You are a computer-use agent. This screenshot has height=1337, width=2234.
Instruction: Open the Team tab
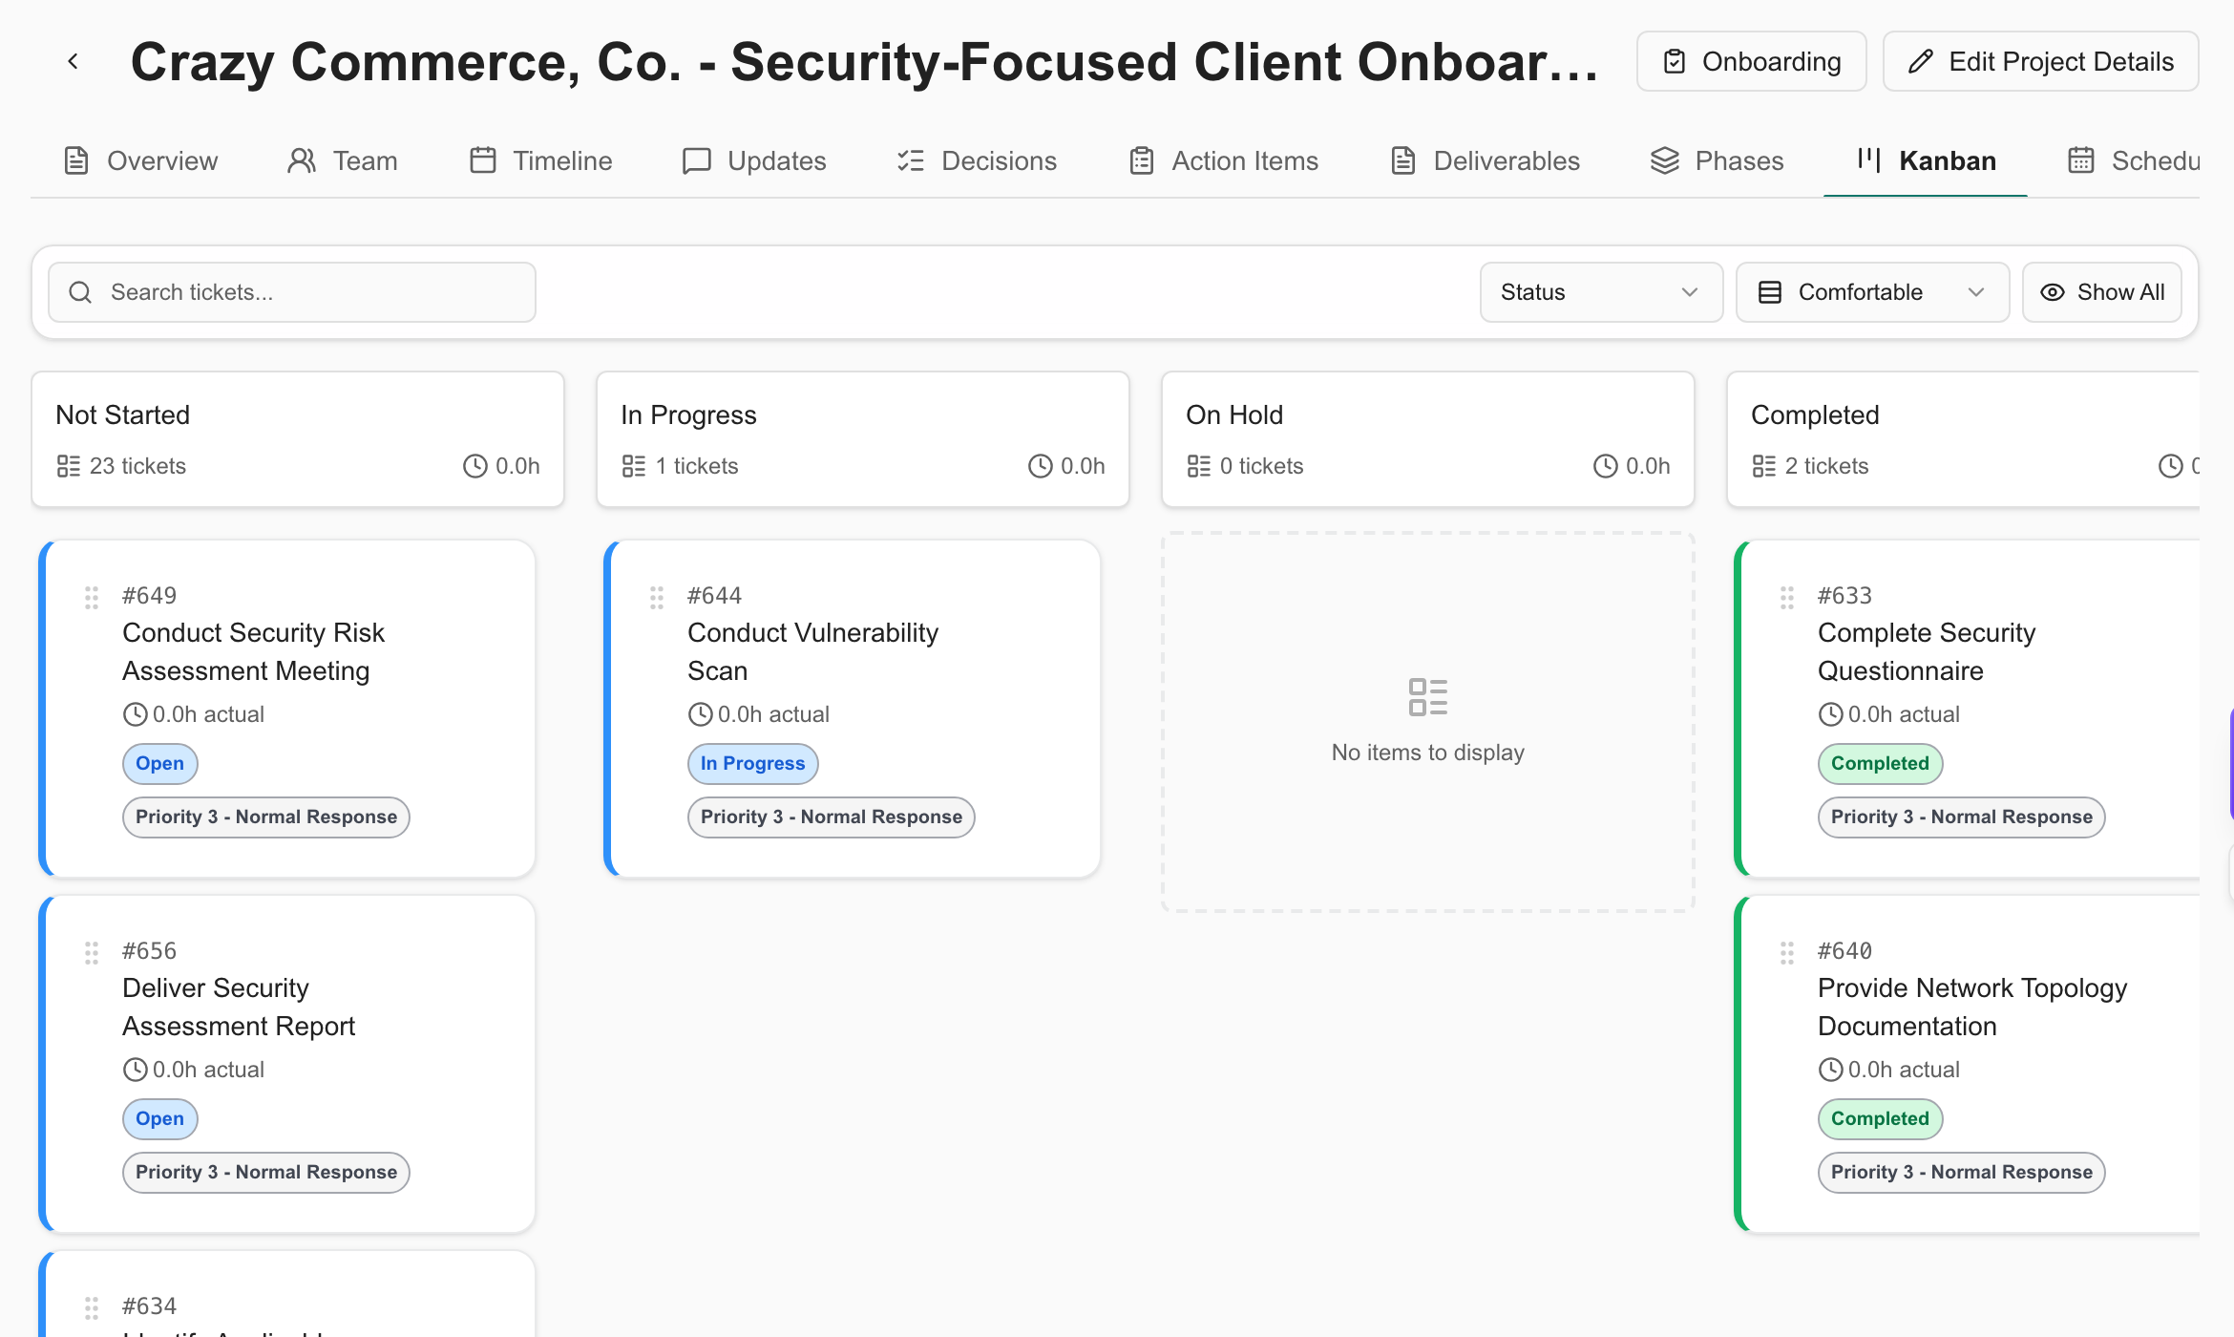click(x=342, y=160)
